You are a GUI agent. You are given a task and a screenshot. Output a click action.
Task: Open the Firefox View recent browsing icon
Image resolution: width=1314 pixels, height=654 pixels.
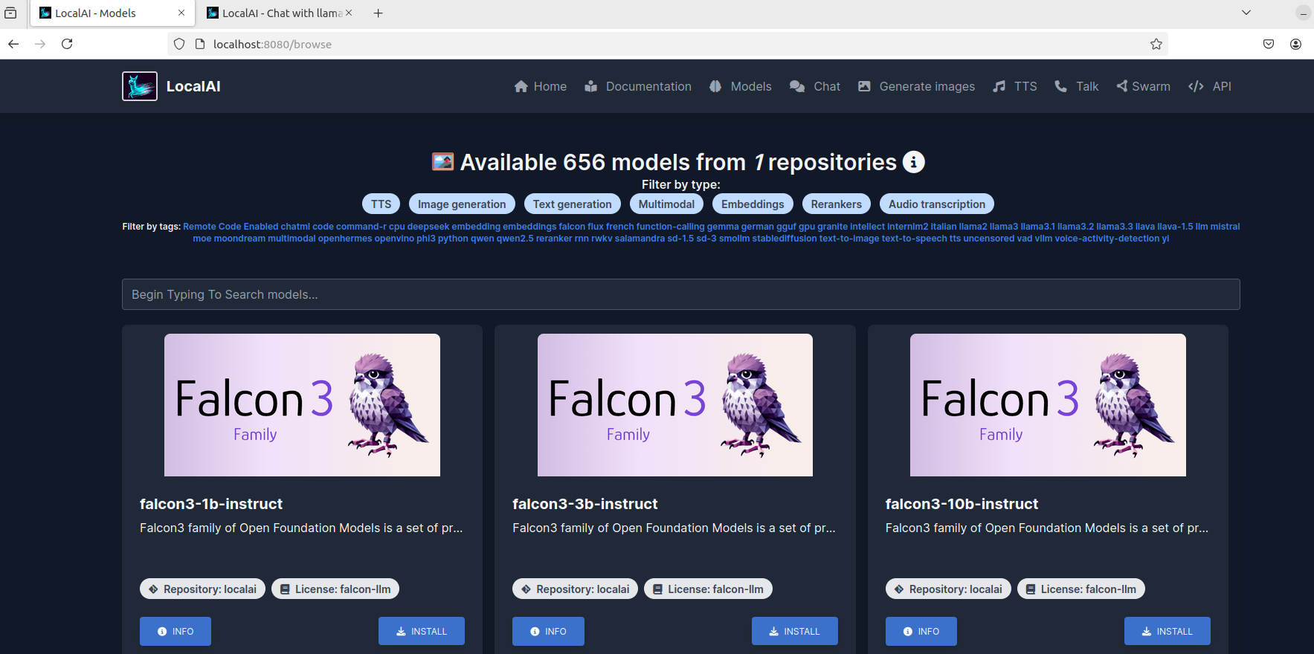point(10,13)
